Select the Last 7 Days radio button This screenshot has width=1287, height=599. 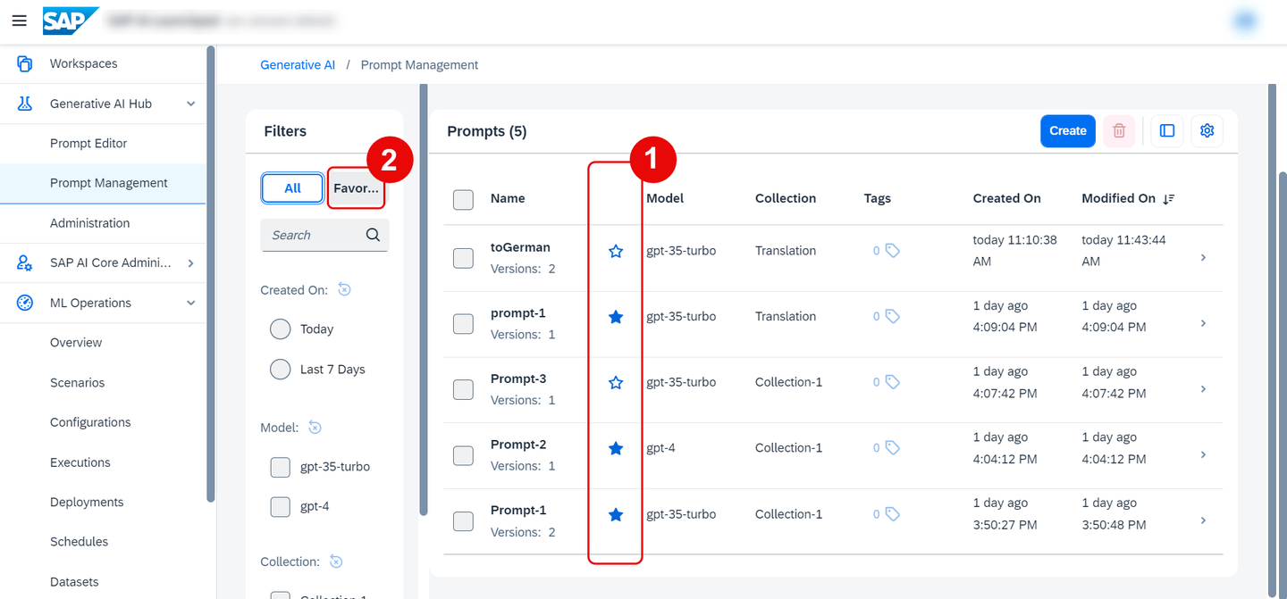point(281,370)
